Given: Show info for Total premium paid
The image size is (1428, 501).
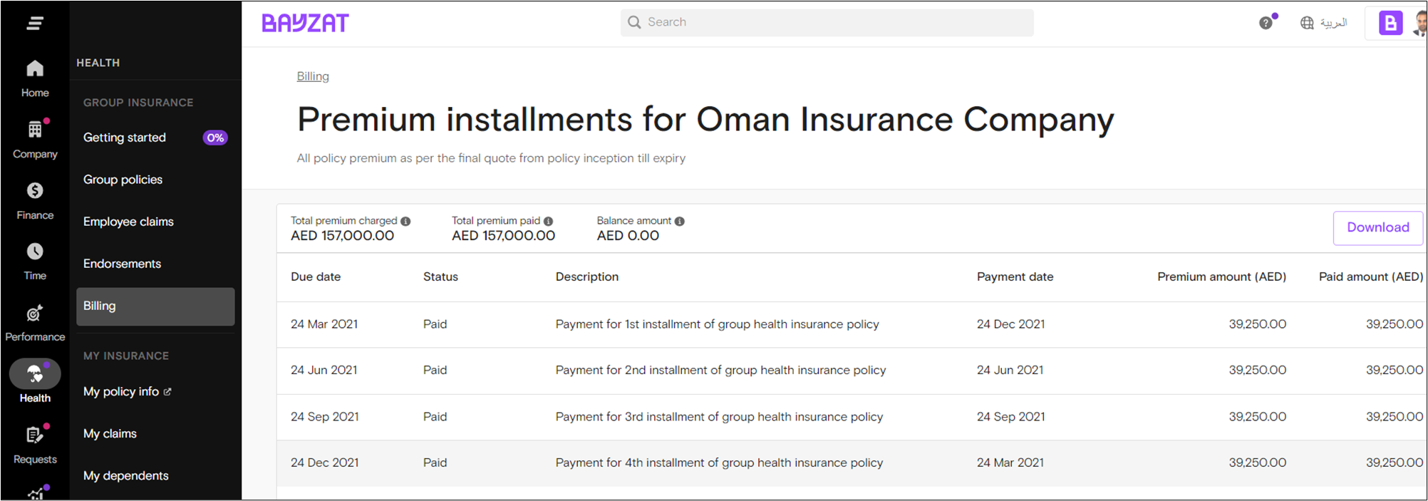Looking at the screenshot, I should click(548, 221).
